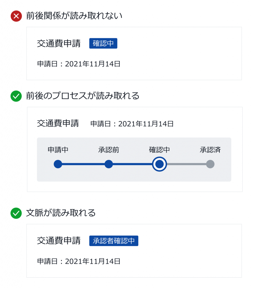Click the 承認済 step label
Image resolution: width=253 pixels, height=288 pixels.
pos(210,150)
